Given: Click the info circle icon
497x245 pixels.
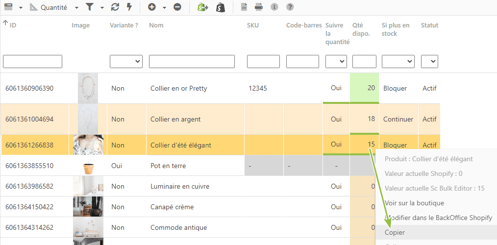Looking at the screenshot, I should [x=274, y=7].
